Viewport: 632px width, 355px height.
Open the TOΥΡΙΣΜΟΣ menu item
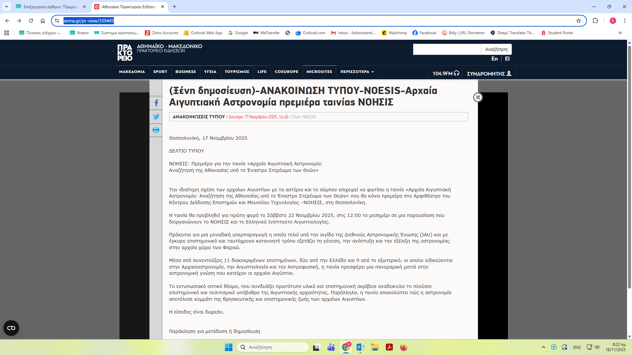pyautogui.click(x=237, y=72)
